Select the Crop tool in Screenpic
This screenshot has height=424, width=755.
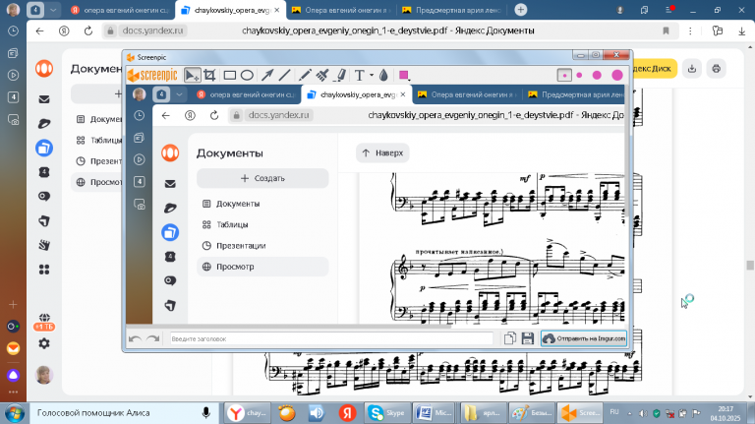[x=209, y=75]
